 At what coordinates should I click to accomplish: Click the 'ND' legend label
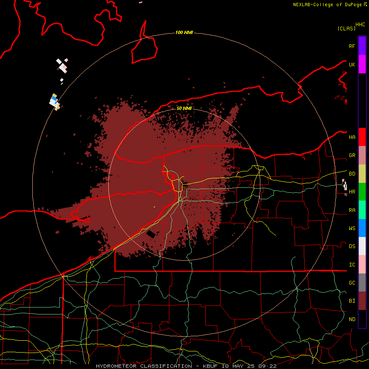[352, 319]
